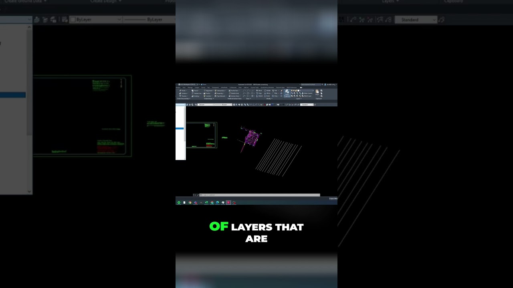Click the Spotify icon on the taskbar
The width and height of the screenshot is (513, 288).
(x=179, y=202)
